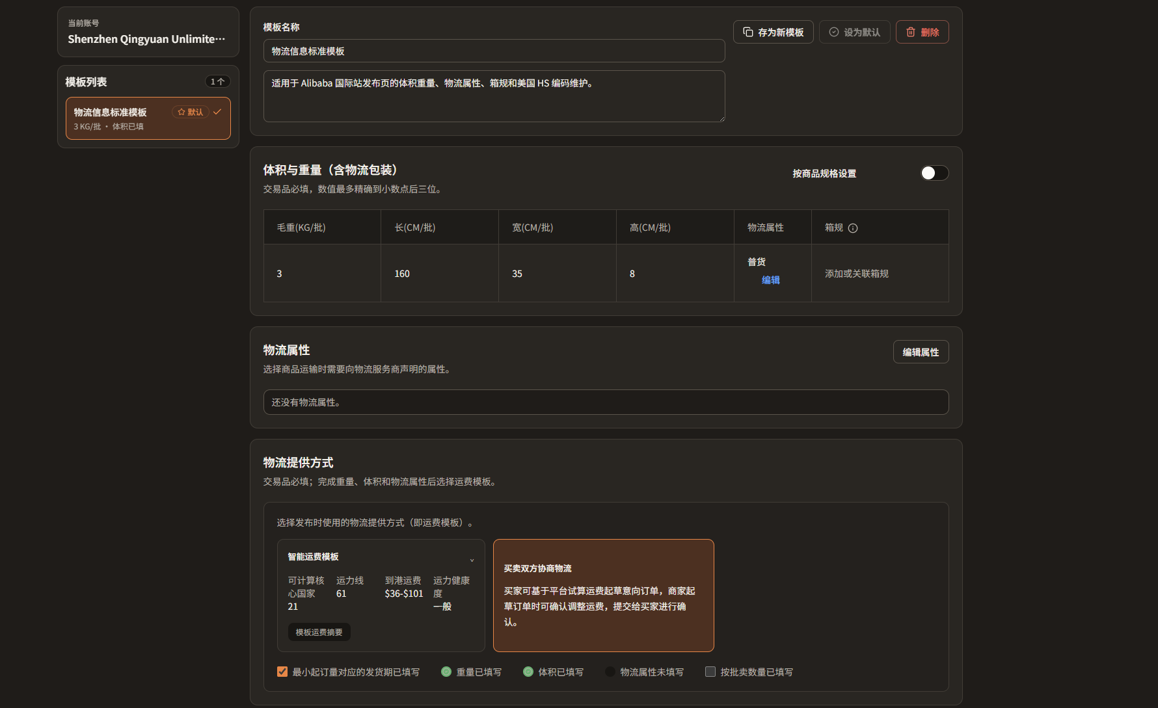Click the star icon in 默认 badge
The image size is (1158, 708).
(x=182, y=112)
